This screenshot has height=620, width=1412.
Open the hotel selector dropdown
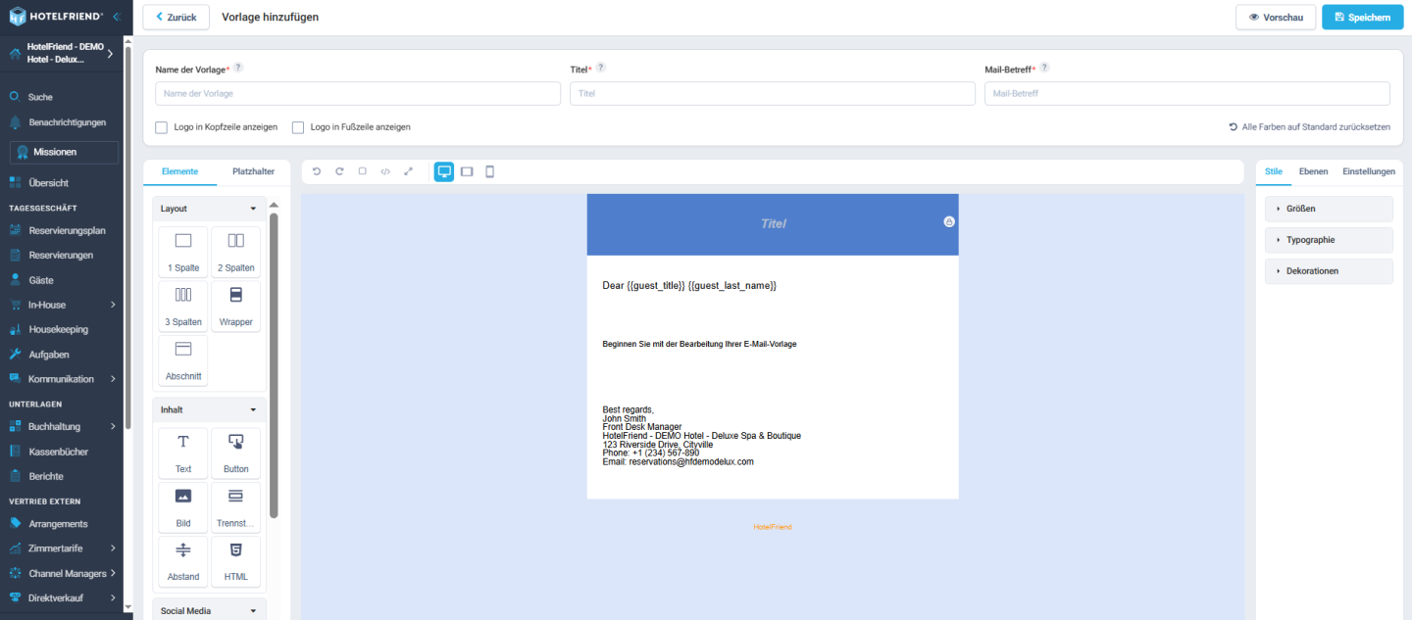click(63, 53)
